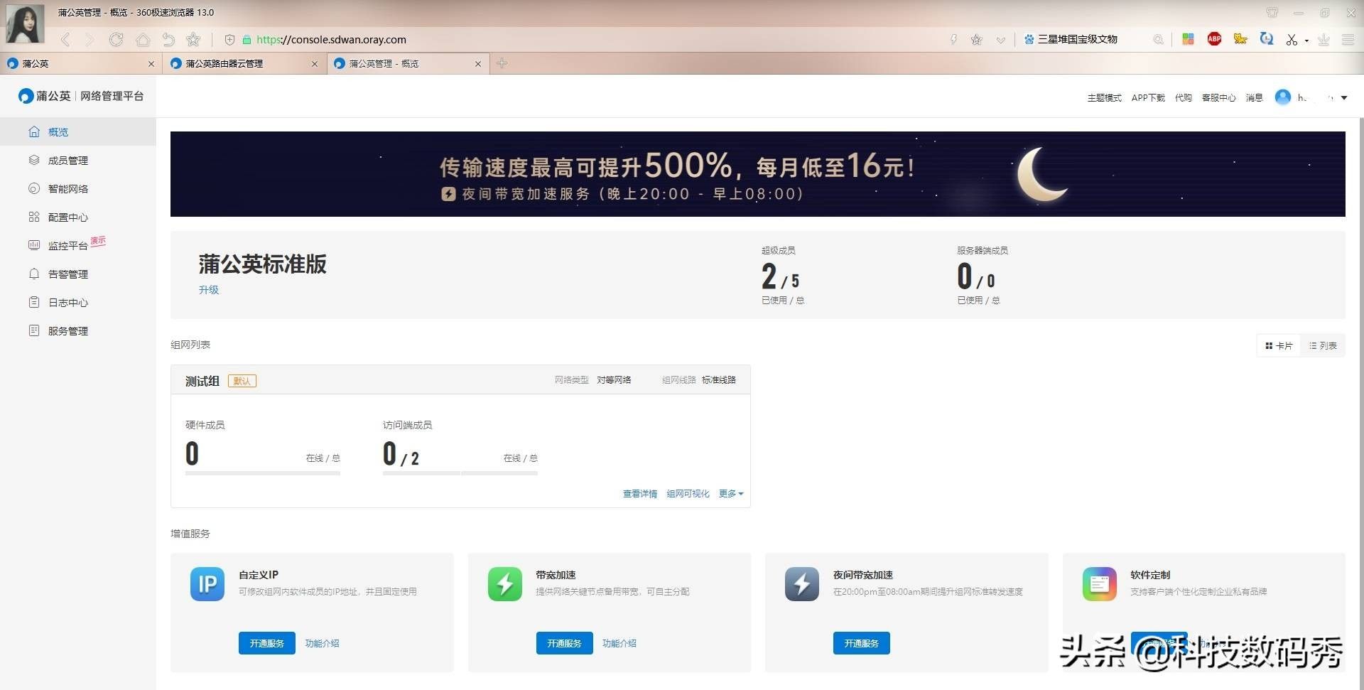Image resolution: width=1364 pixels, height=690 pixels.
Task: Click 功能介绍 for 自定义IP
Action: [x=322, y=643]
